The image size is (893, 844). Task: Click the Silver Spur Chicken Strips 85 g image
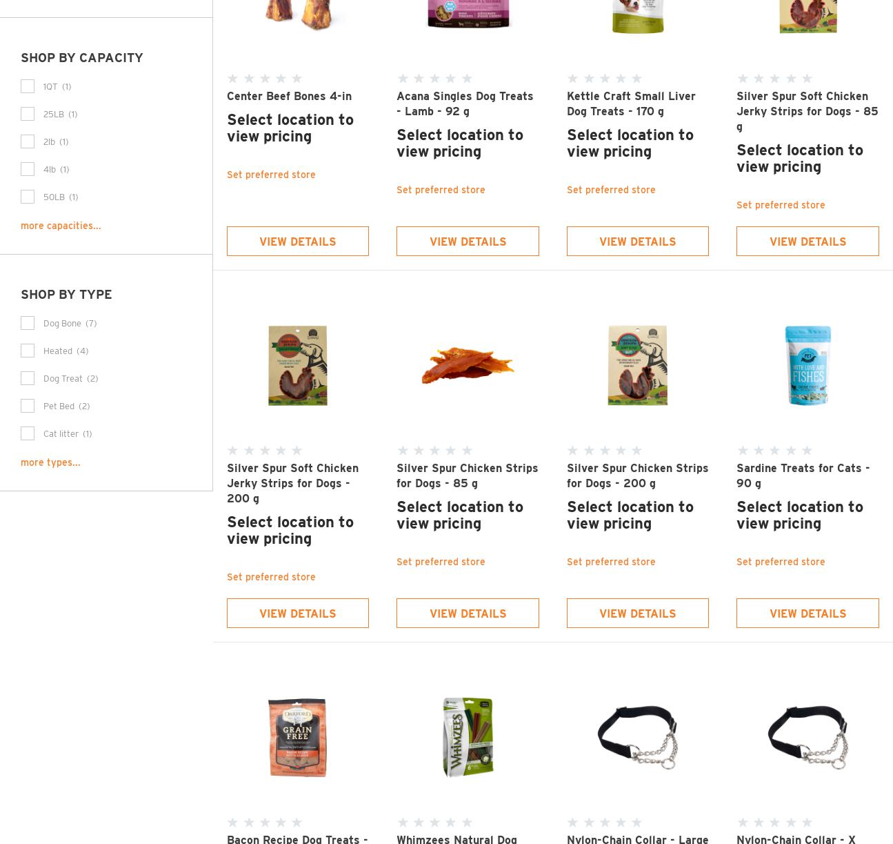point(468,365)
